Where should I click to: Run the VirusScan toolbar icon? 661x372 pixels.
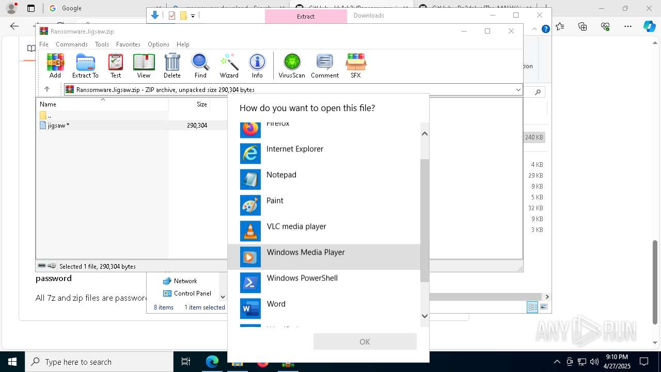(292, 66)
